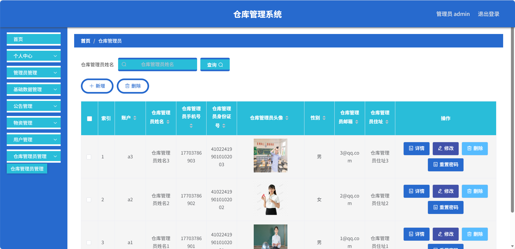The height and width of the screenshot is (249, 515).
Task: Click the 仓库管理员住址2 cell
Action: click(380, 200)
